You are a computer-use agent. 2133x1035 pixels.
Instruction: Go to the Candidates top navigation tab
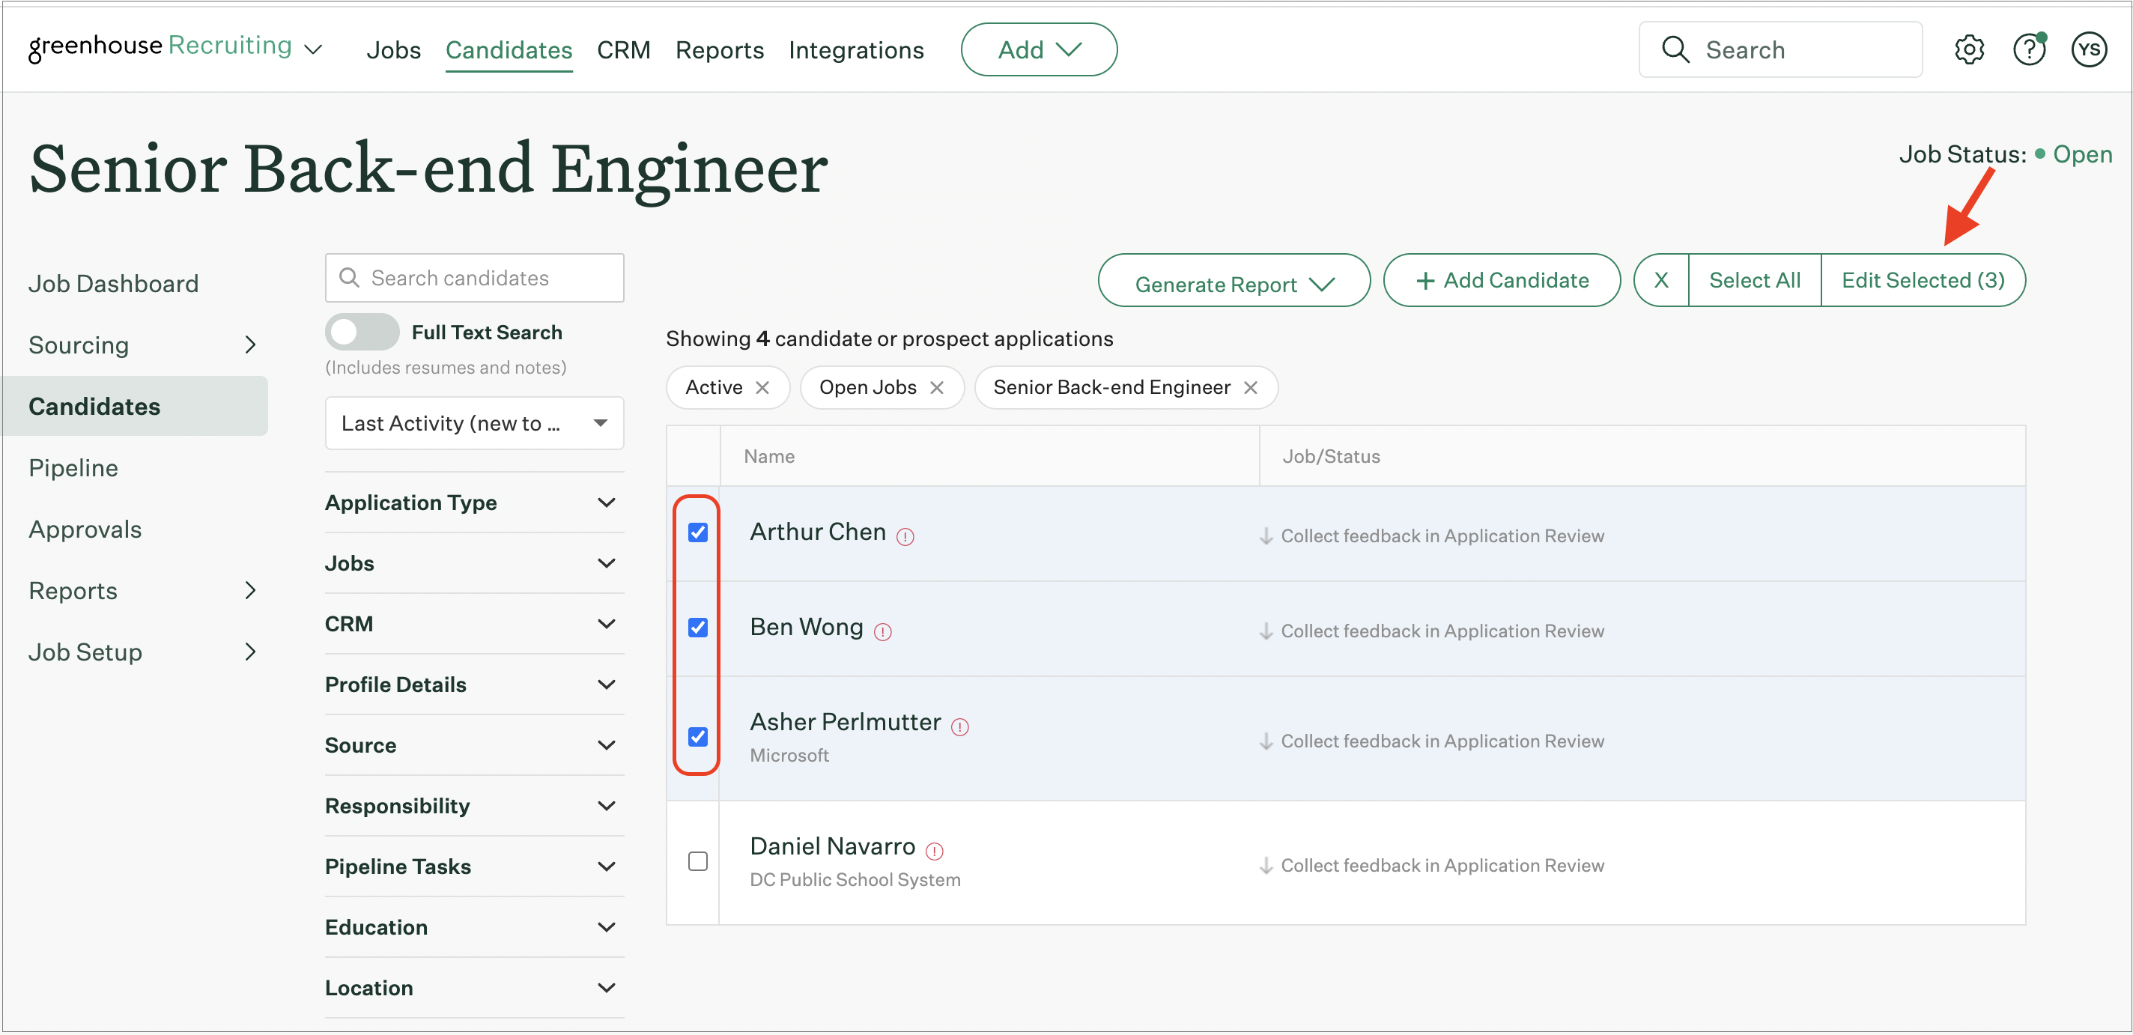[509, 49]
